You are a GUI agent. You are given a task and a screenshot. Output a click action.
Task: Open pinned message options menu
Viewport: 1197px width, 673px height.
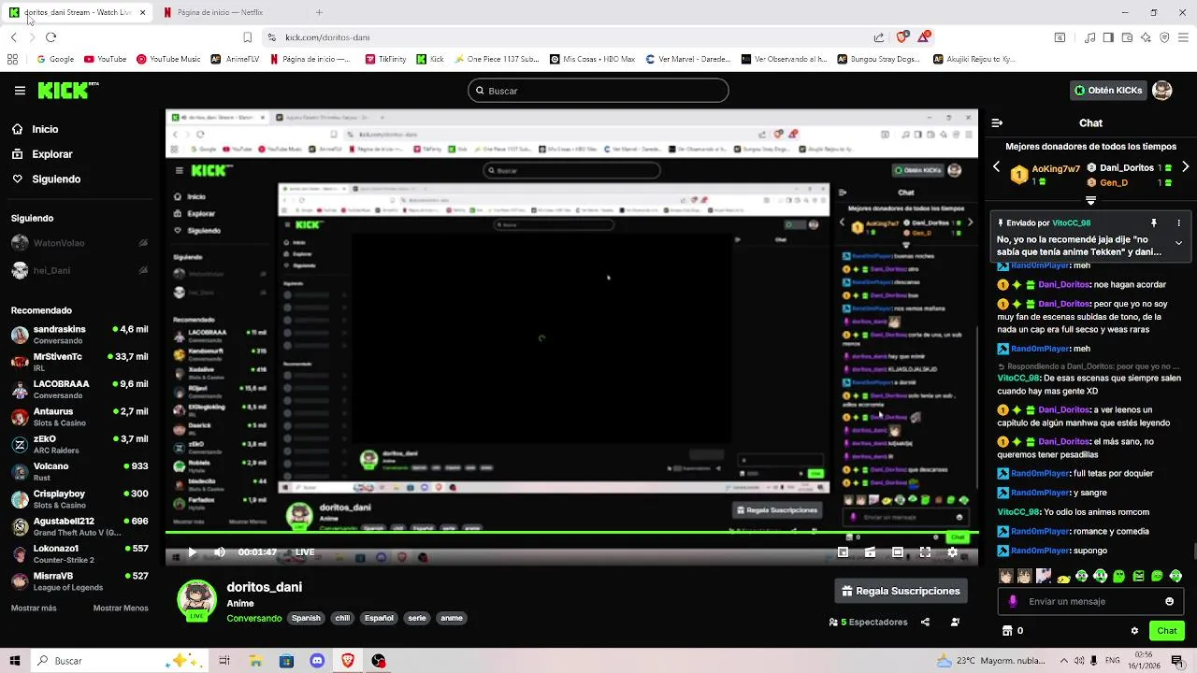point(1178,223)
